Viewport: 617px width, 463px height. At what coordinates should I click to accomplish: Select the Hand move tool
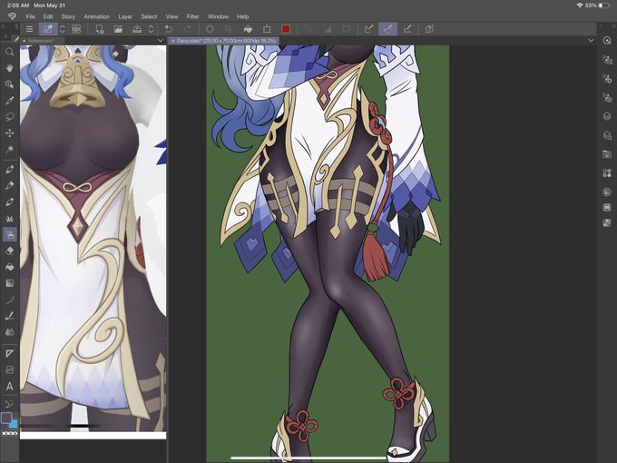9,68
